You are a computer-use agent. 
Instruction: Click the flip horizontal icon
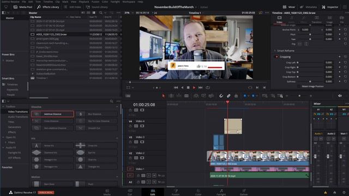click(x=299, y=44)
